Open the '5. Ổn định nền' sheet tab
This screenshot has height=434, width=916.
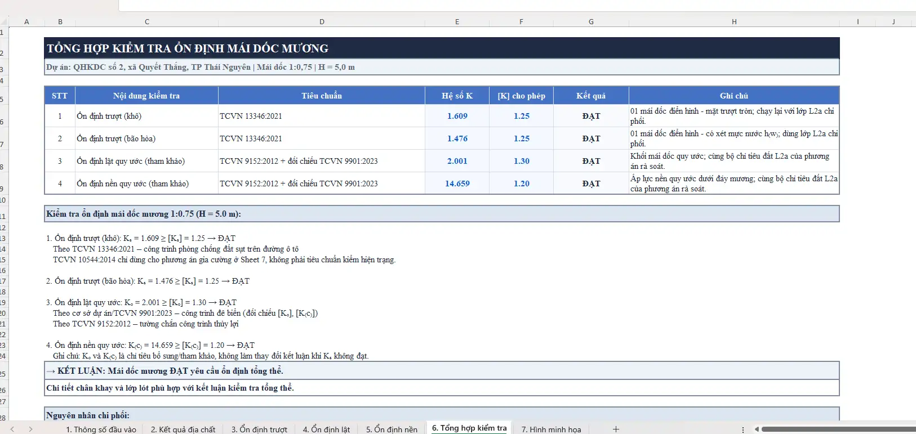[392, 429]
